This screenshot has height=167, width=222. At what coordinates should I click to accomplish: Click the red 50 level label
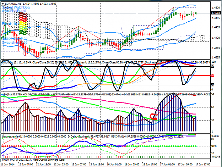tap(213, 76)
